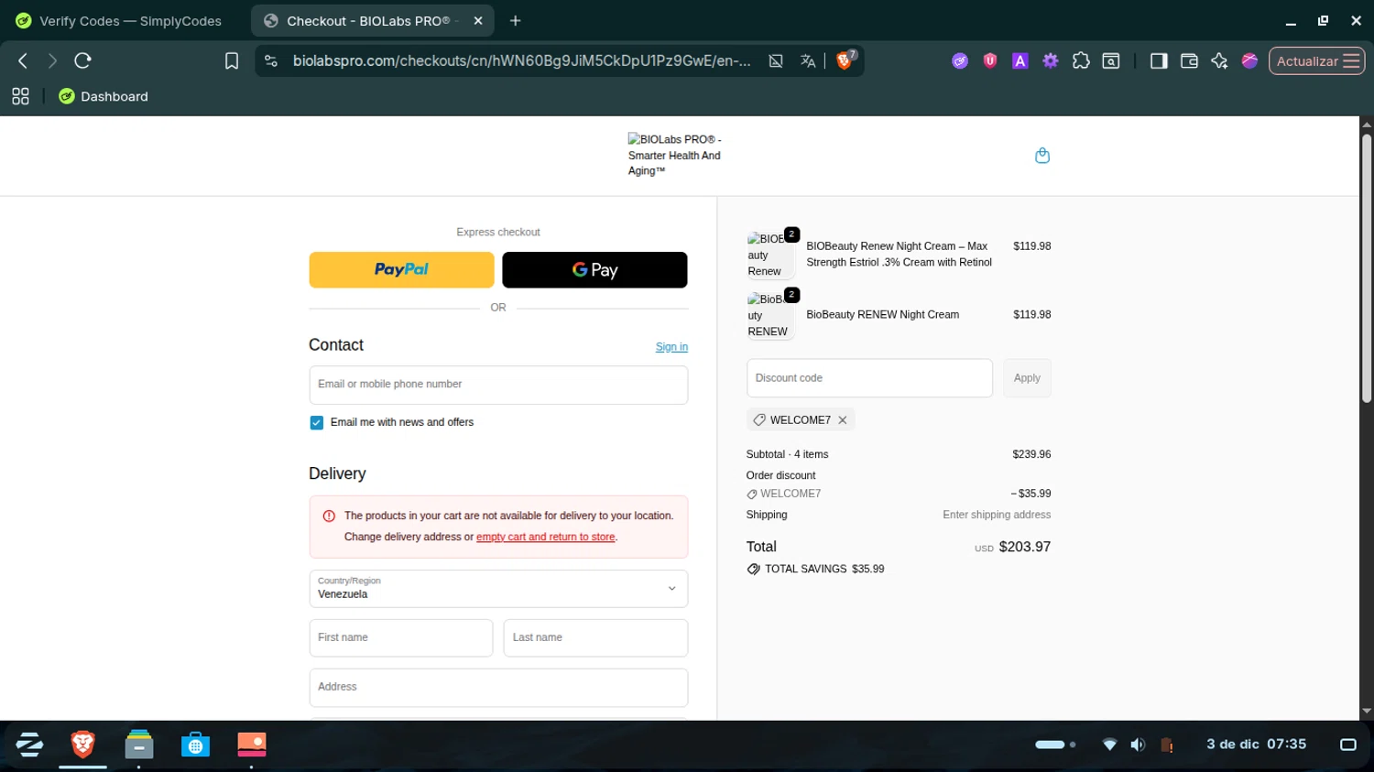Remove the WELCOME7 discount code tag
The height and width of the screenshot is (772, 1374).
click(x=843, y=420)
